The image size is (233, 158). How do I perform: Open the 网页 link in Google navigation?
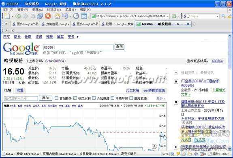click(x=6, y=37)
